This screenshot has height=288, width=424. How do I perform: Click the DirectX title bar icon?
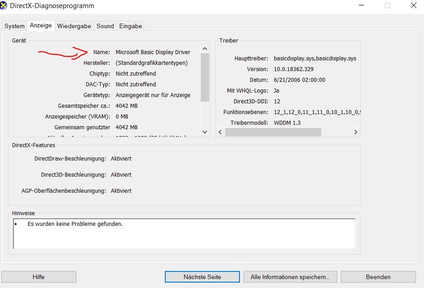click(x=4, y=6)
